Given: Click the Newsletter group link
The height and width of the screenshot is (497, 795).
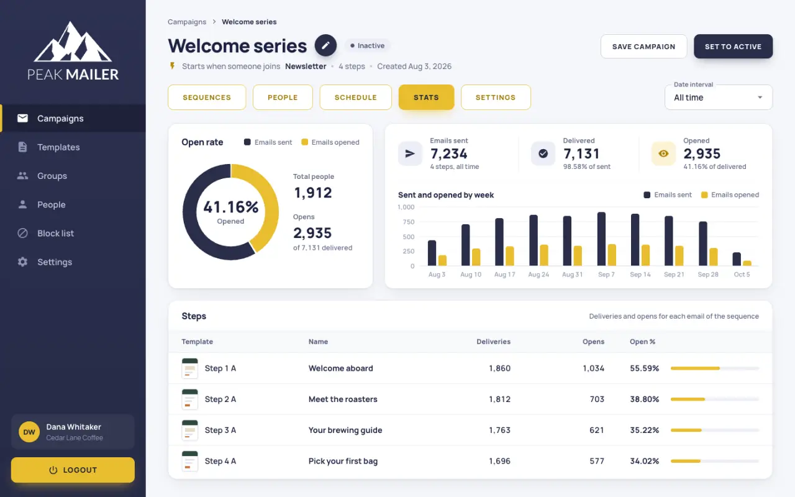Looking at the screenshot, I should (306, 66).
